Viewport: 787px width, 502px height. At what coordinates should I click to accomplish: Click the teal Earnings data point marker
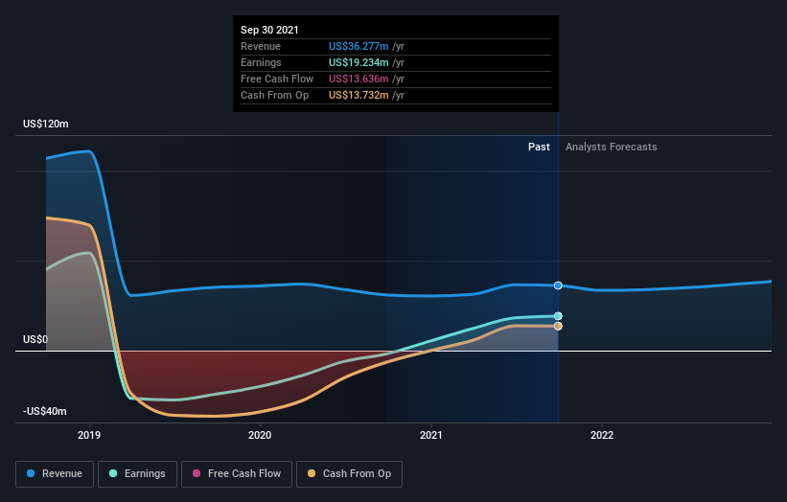558,316
